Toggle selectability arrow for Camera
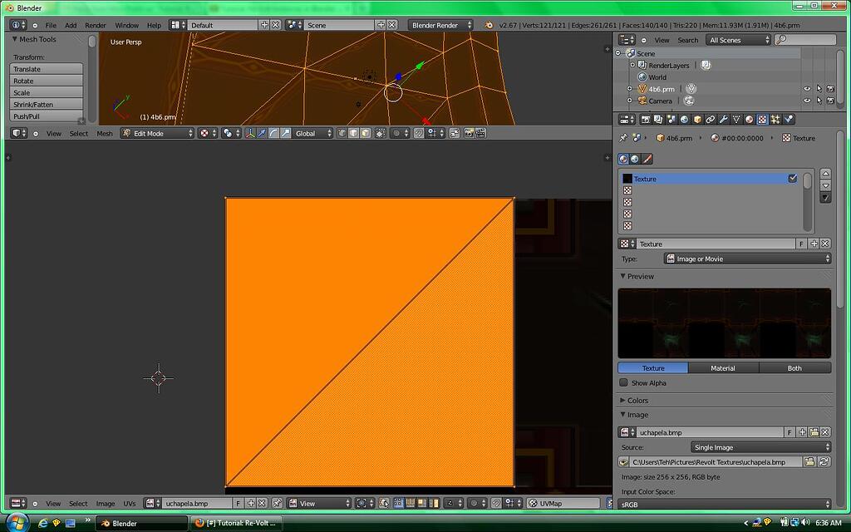Viewport: 851px width, 532px height. (819, 101)
